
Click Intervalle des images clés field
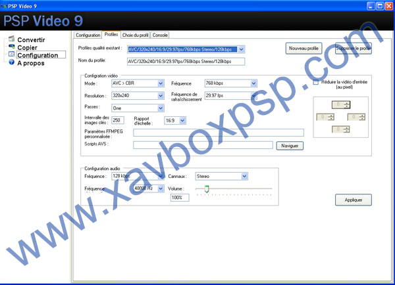[118, 120]
